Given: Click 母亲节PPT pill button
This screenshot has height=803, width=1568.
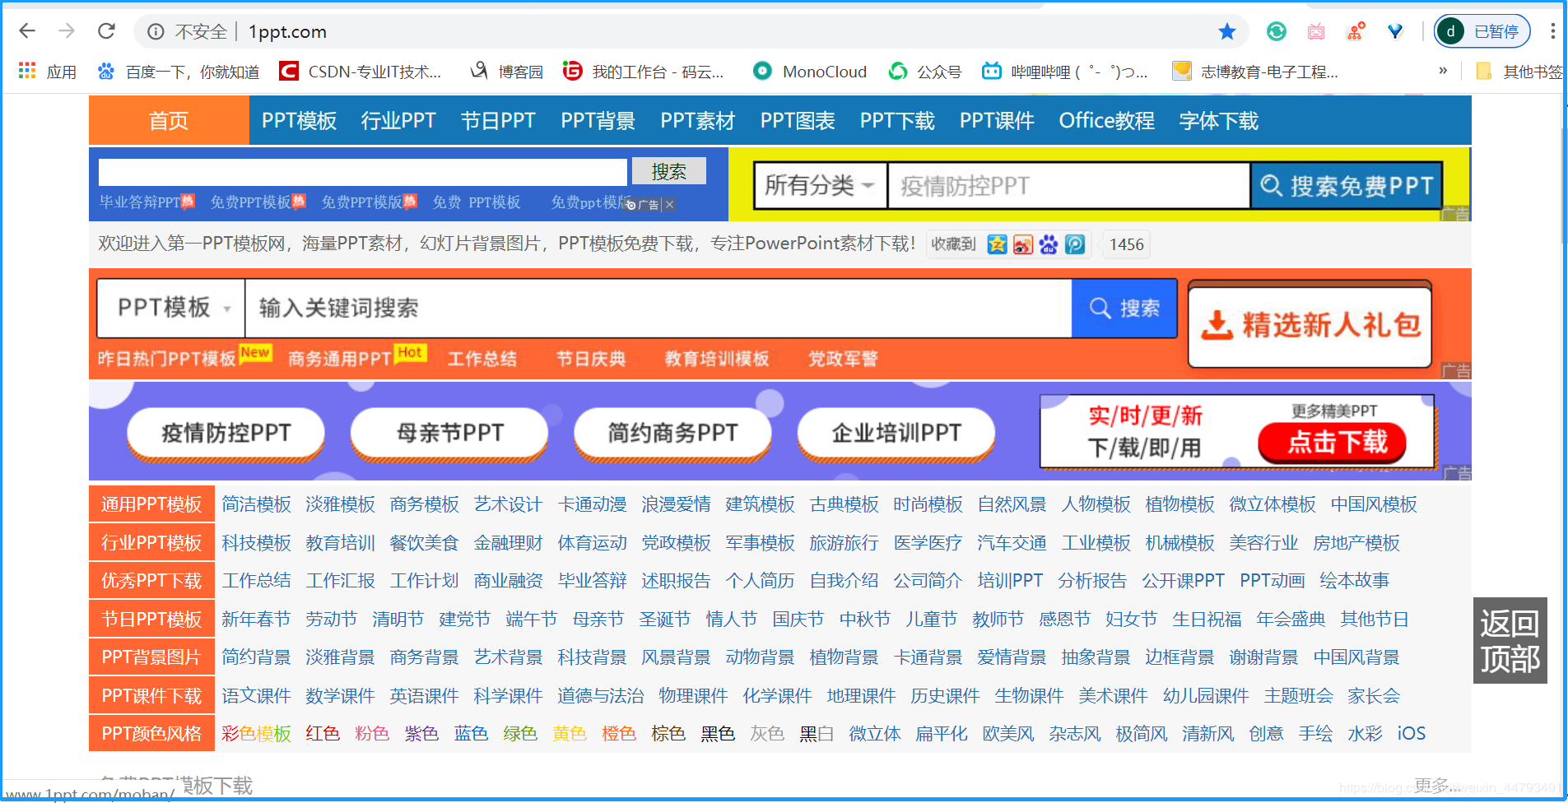Looking at the screenshot, I should coord(449,433).
